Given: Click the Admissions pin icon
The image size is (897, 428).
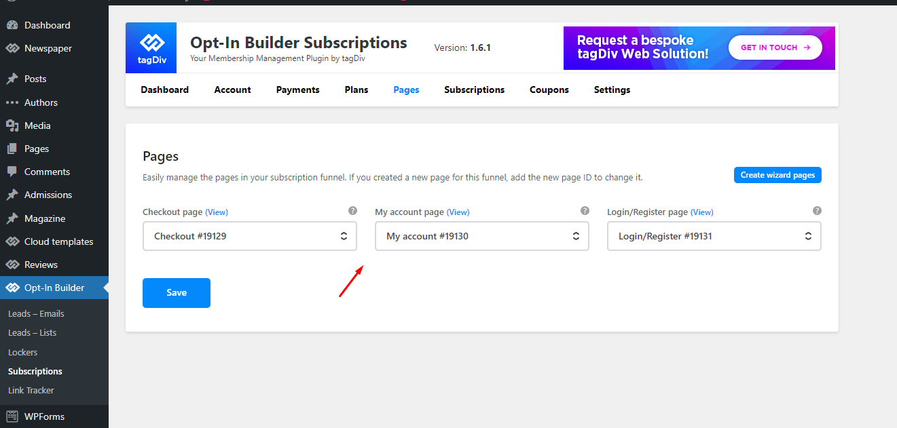Looking at the screenshot, I should click(12, 195).
